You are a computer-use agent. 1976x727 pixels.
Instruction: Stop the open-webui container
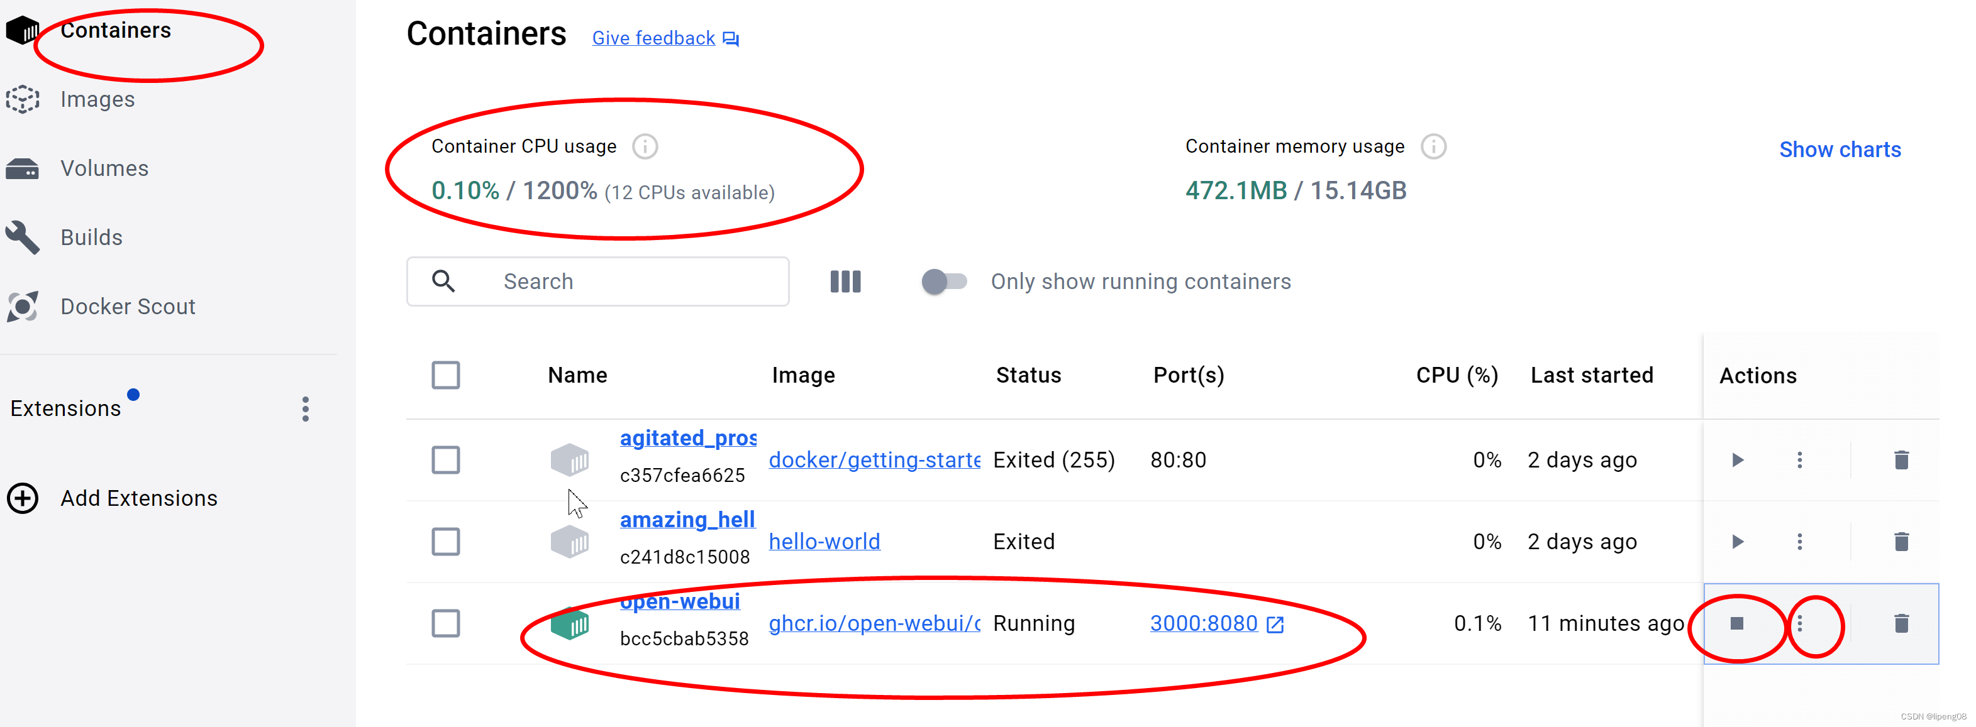[1738, 623]
